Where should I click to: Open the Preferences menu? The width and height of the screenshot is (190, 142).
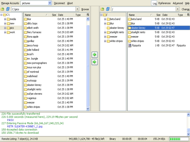tap(164, 3)
